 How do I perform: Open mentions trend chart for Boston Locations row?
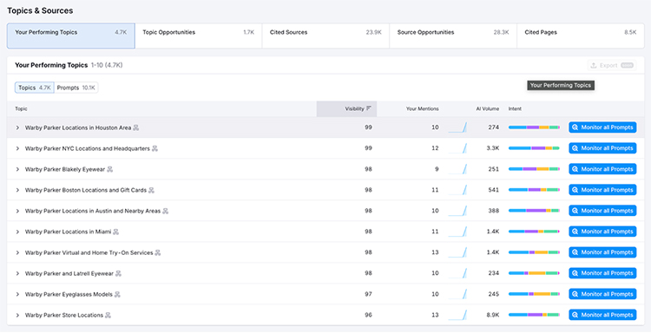[457, 190]
